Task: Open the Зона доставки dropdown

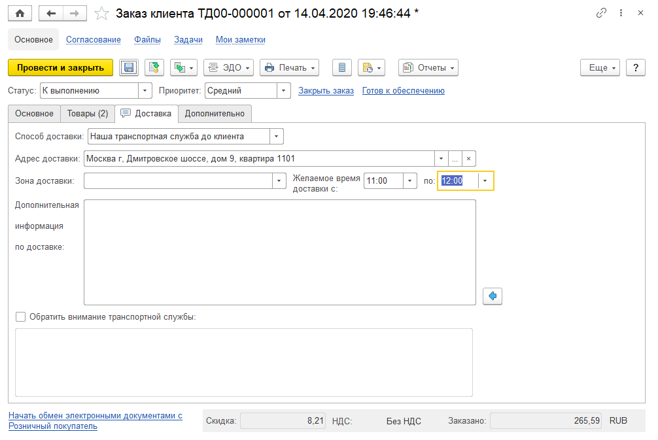Action: (x=279, y=181)
